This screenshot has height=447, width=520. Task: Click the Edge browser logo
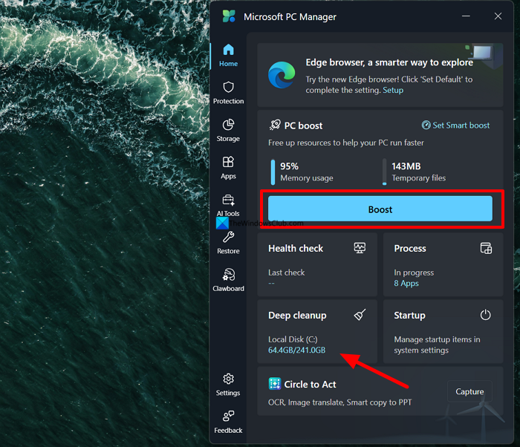(282, 75)
